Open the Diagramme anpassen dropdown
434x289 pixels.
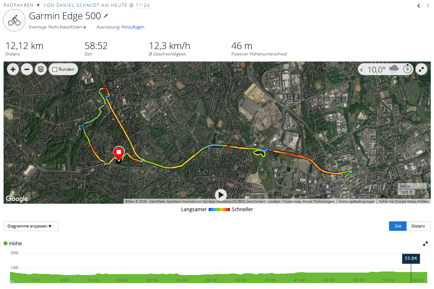(31, 226)
